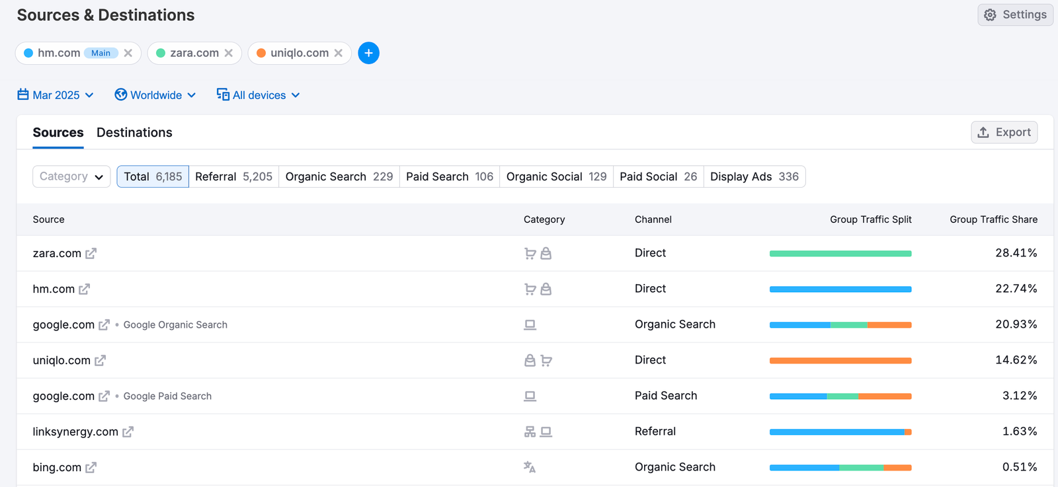Open bing.com external link icon
Image resolution: width=1058 pixels, height=487 pixels.
[91, 468]
